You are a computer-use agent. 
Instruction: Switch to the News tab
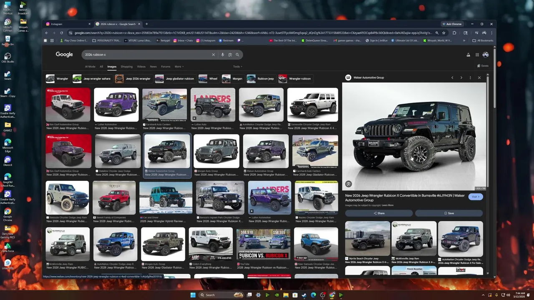pos(153,67)
